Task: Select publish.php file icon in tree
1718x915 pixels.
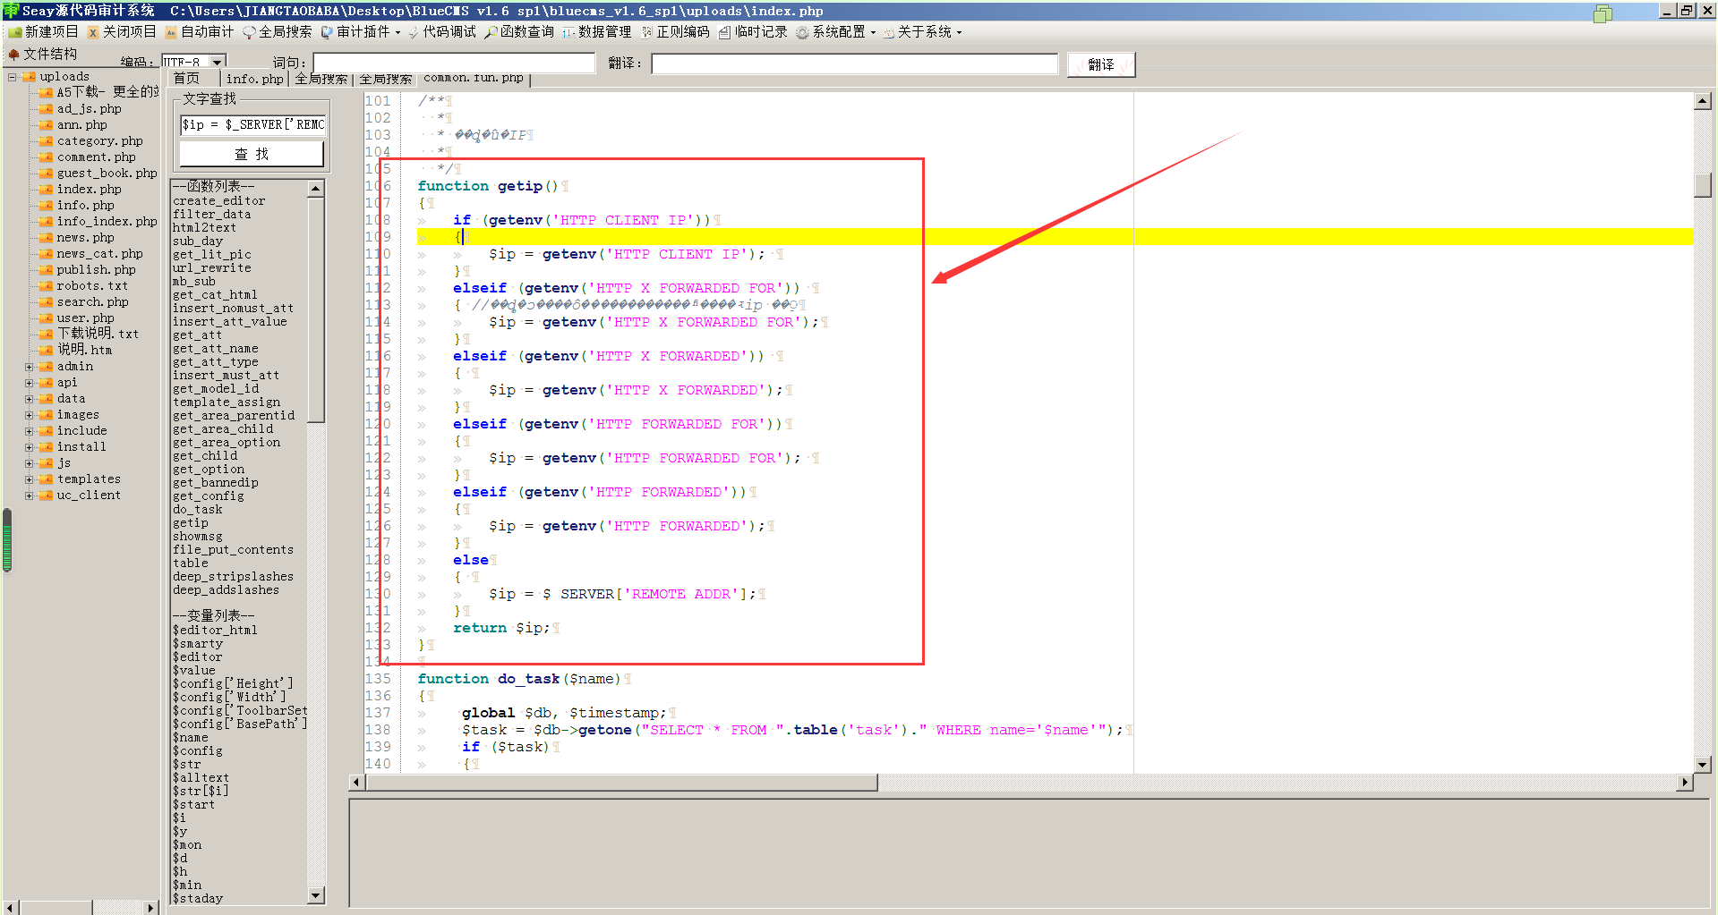Action: click(x=46, y=270)
